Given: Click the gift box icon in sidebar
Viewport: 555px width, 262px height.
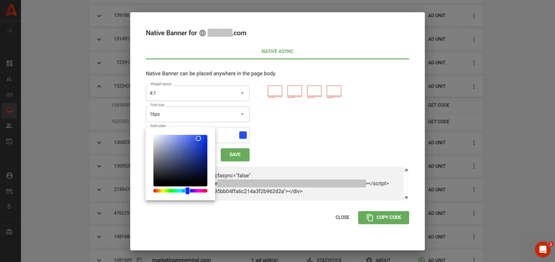Looking at the screenshot, I should click(x=9, y=232).
